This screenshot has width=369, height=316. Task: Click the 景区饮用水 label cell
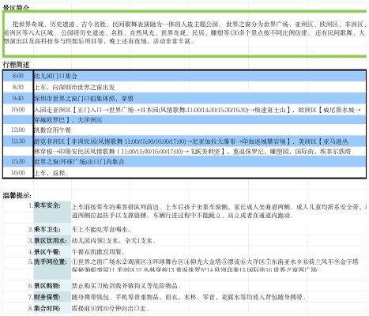pos(52,240)
